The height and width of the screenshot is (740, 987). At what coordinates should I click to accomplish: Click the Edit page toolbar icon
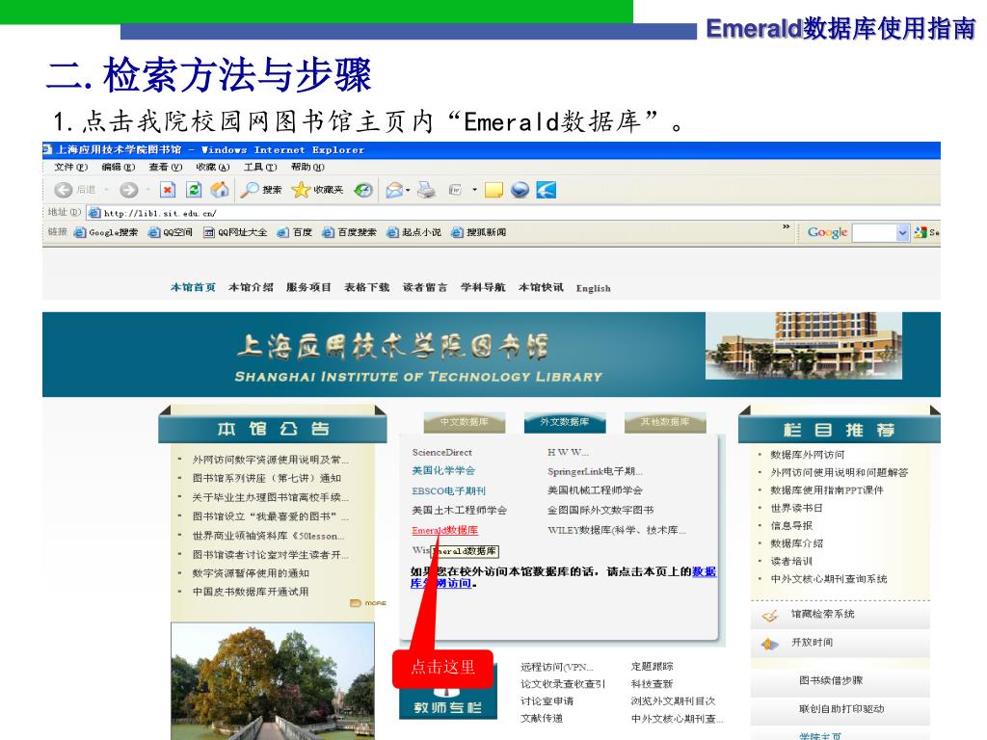pos(455,190)
